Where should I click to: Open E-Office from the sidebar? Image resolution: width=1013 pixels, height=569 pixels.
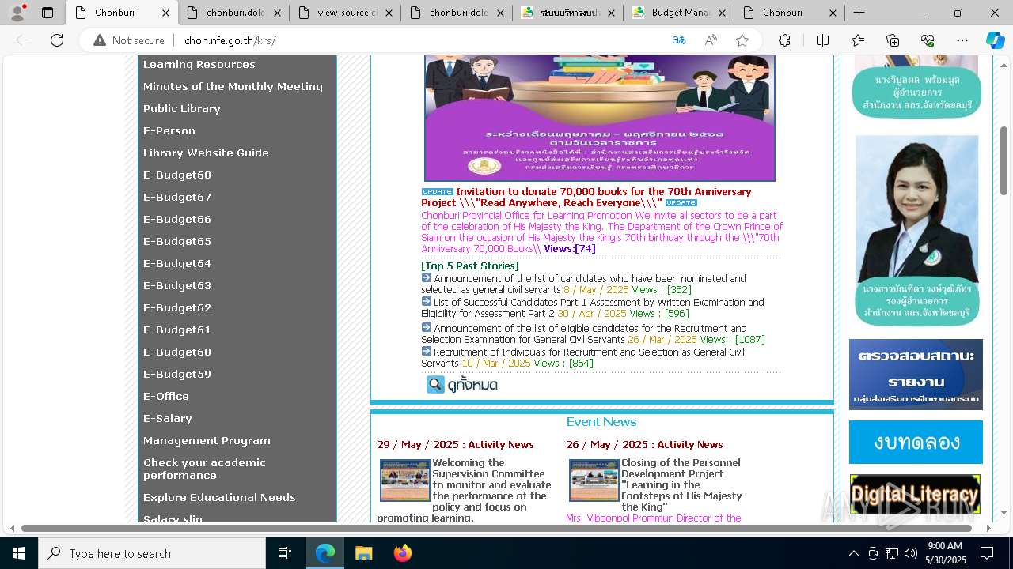pos(166,397)
